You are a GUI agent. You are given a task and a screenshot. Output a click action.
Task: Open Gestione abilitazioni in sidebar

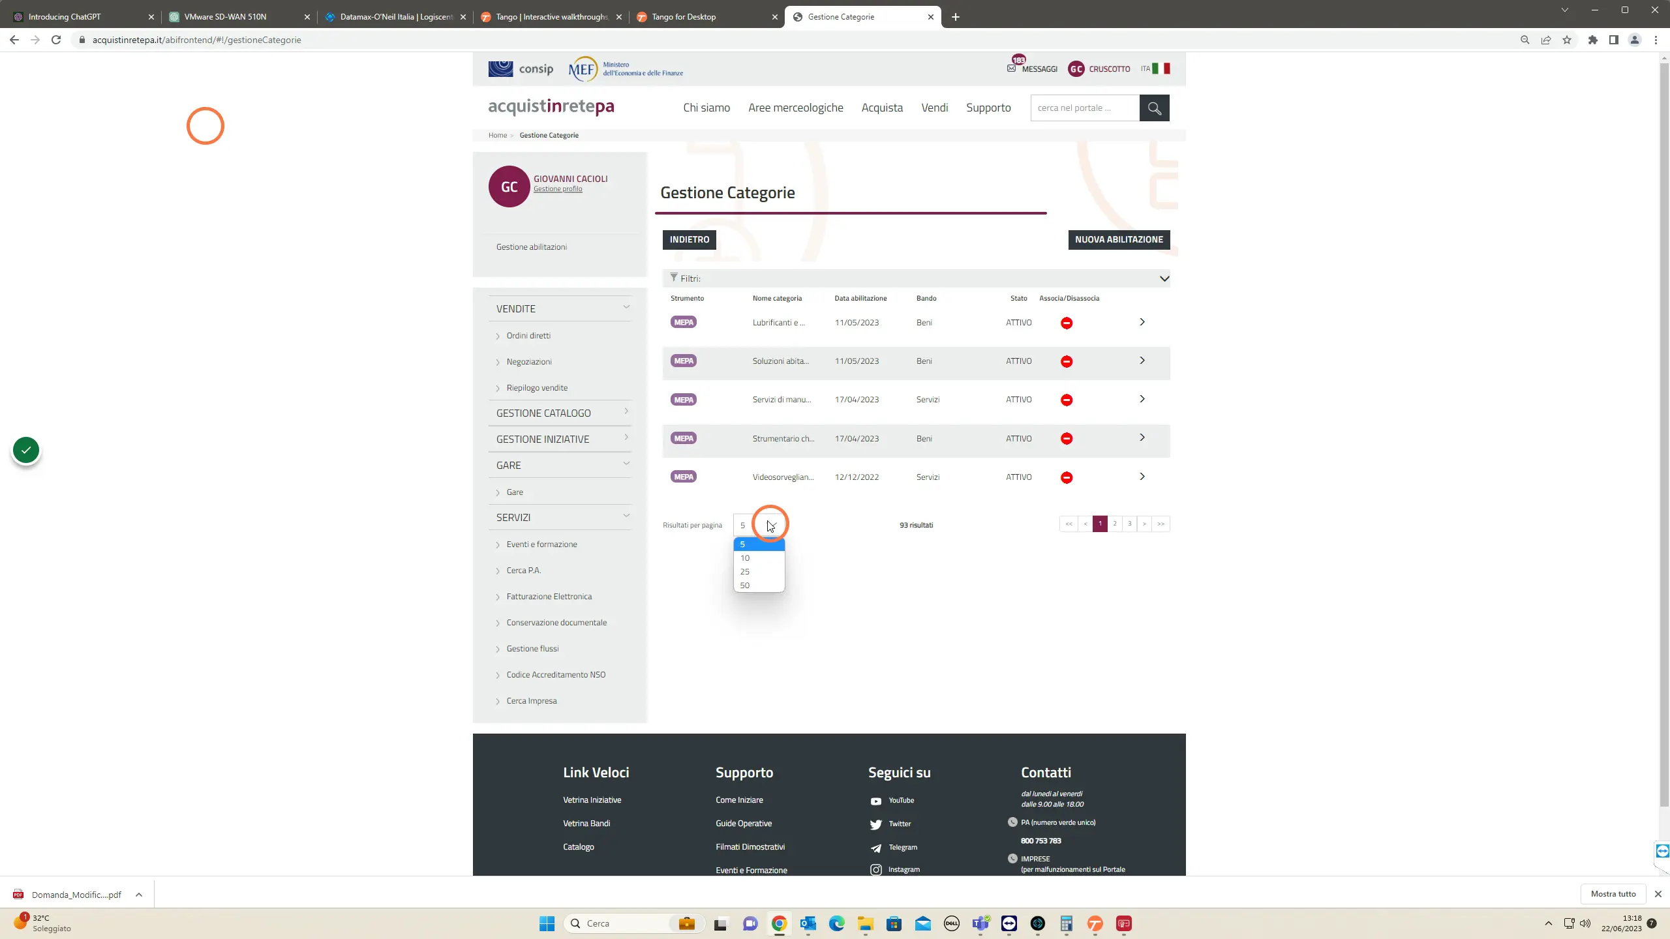[531, 247]
